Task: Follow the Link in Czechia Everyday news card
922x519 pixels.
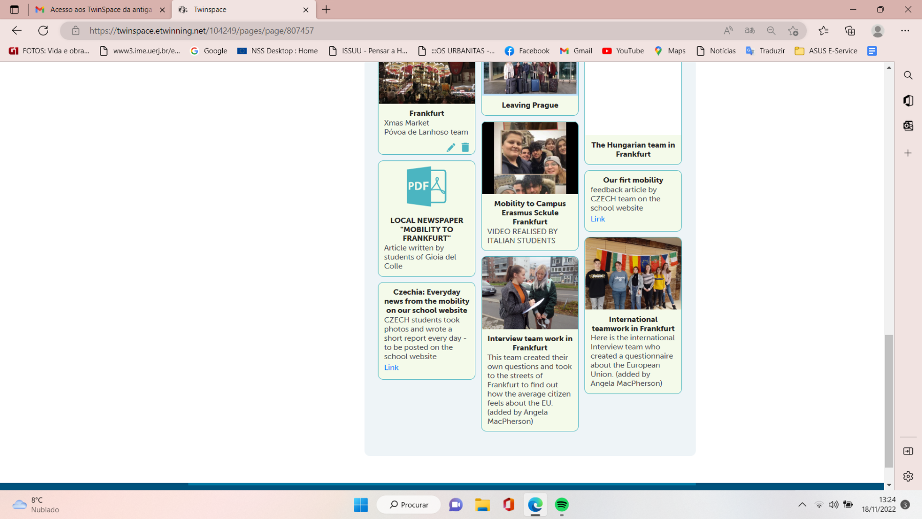Action: click(x=391, y=367)
